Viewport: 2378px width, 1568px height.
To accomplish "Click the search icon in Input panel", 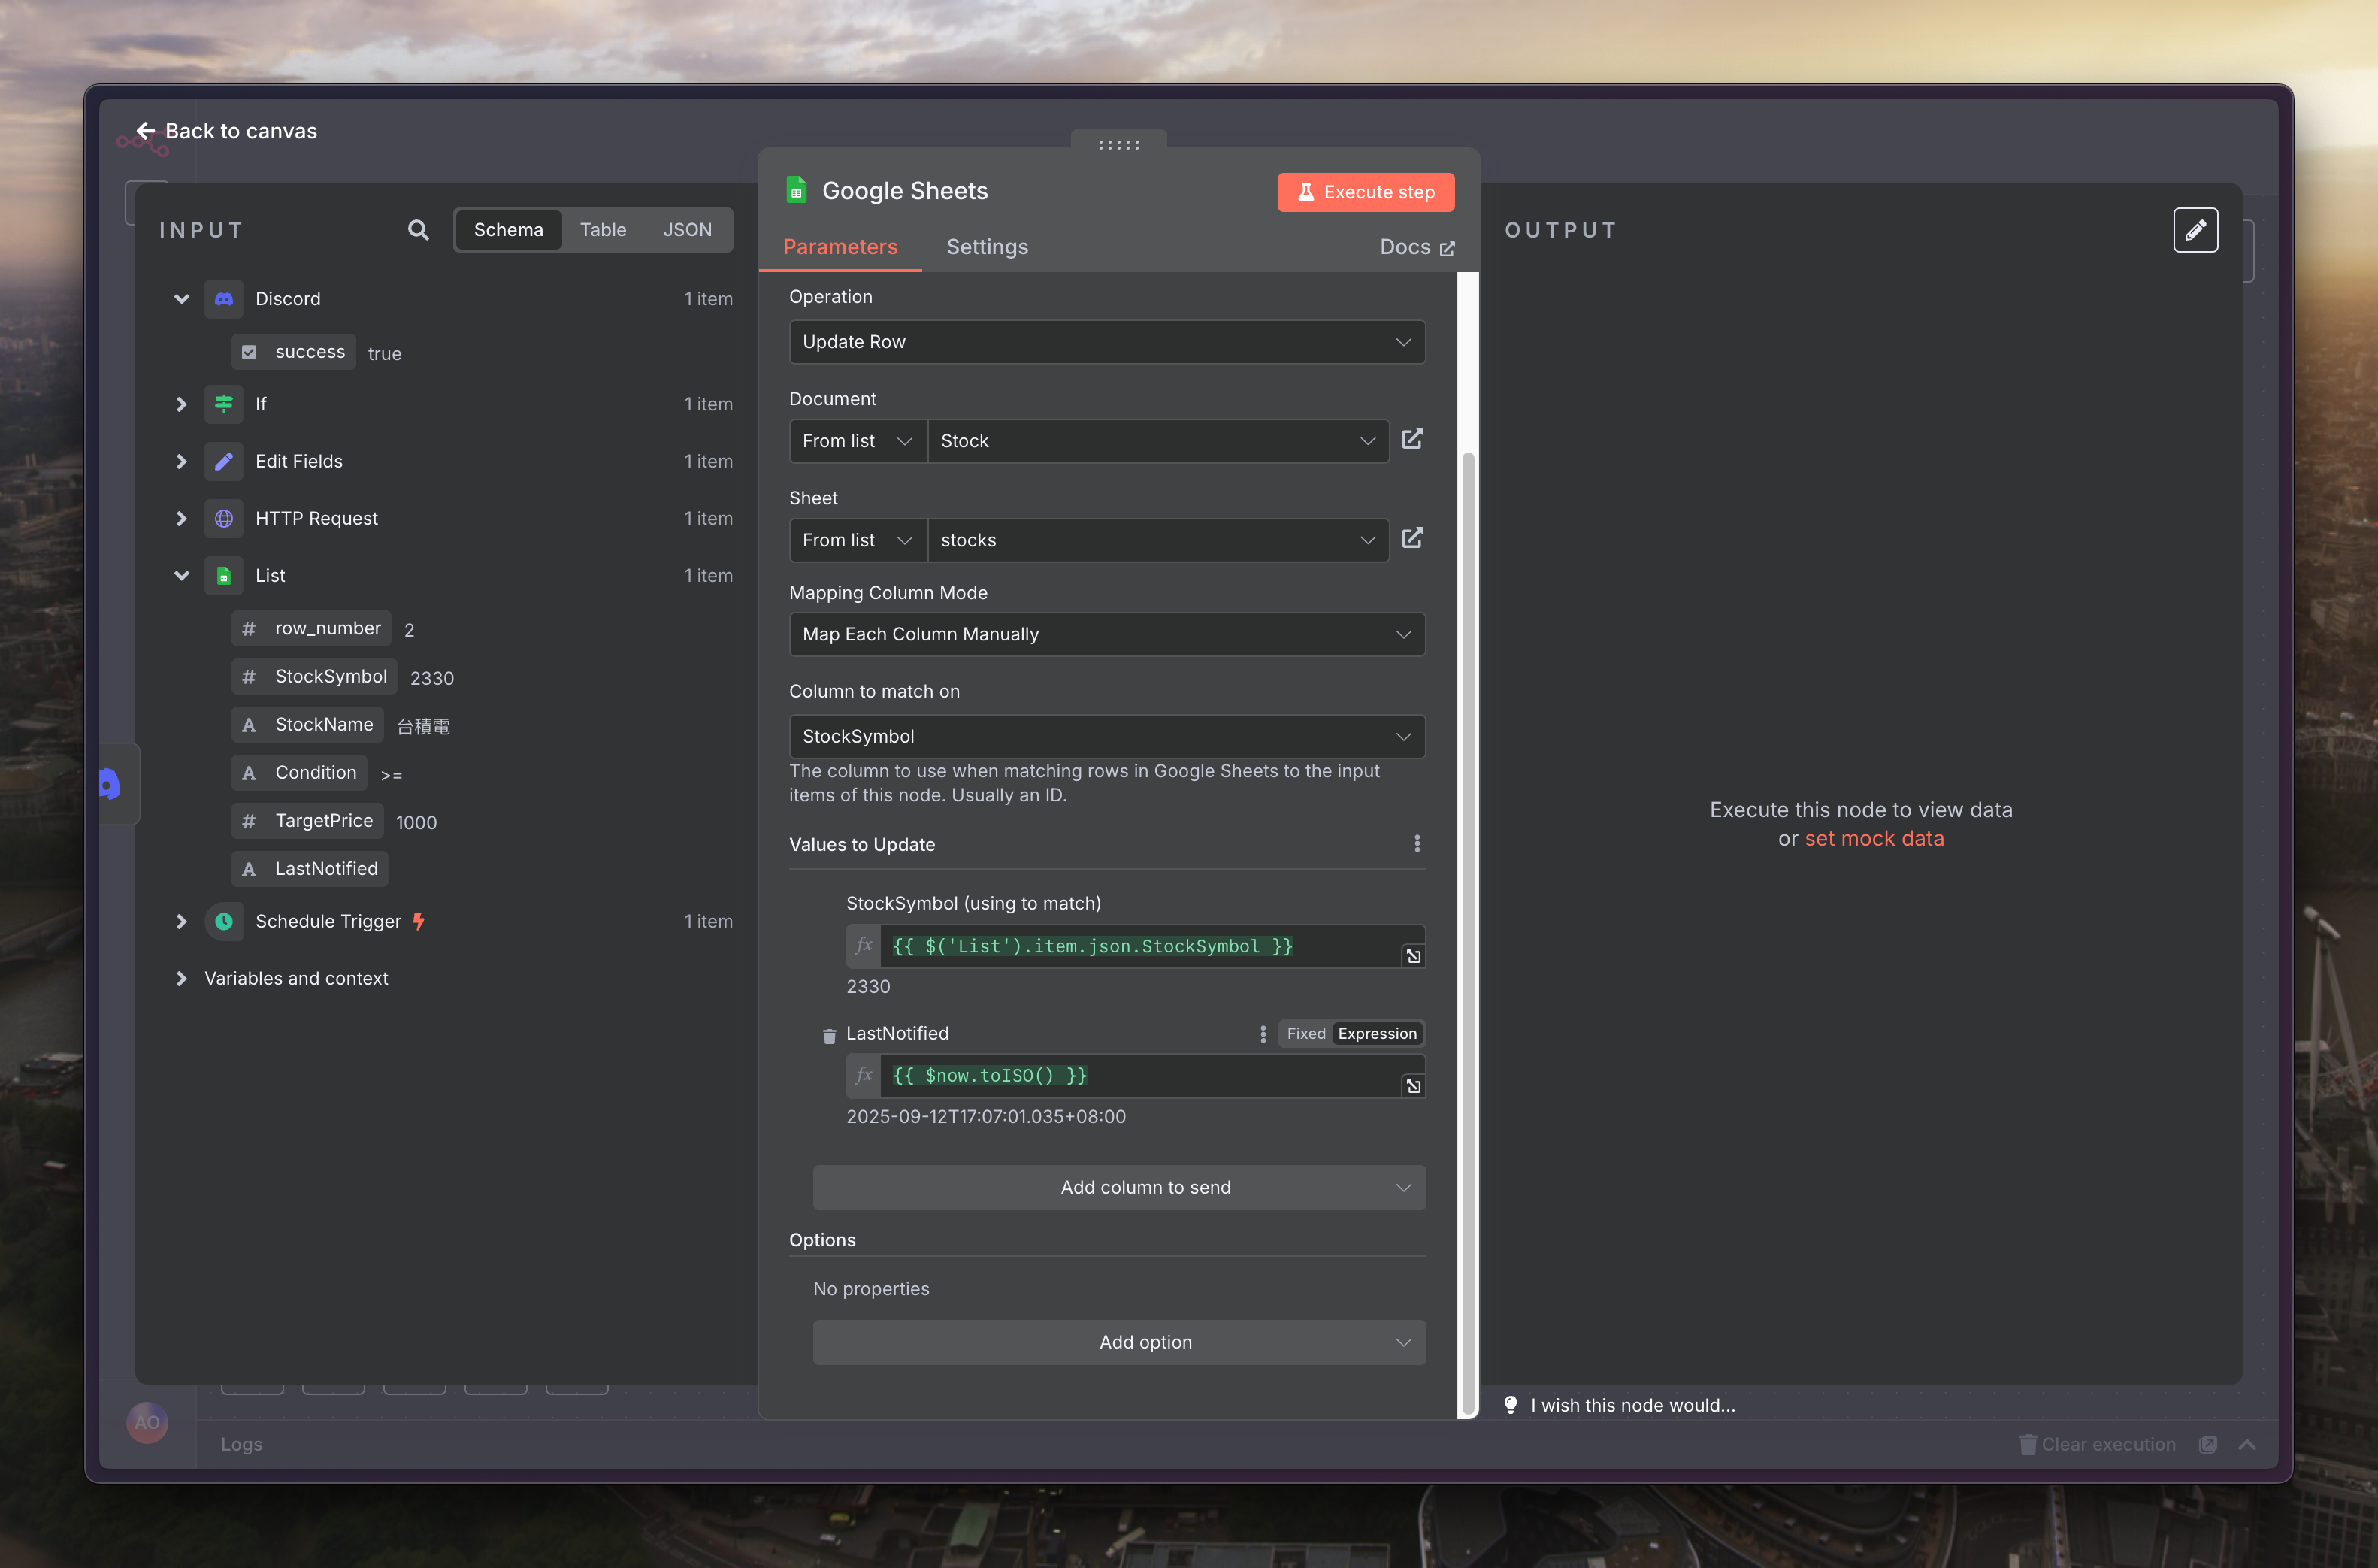I will tap(418, 230).
